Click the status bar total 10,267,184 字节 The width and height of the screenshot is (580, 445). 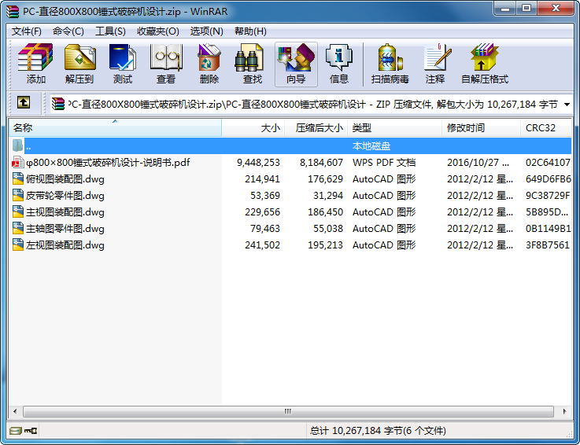[x=378, y=431]
